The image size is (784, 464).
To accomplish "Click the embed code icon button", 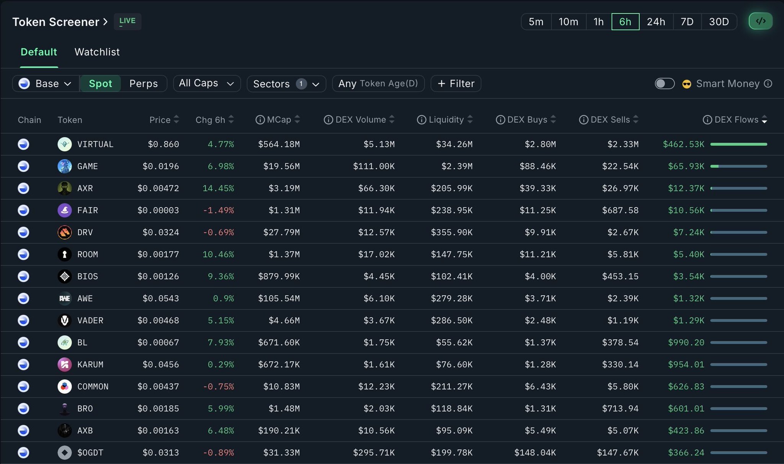I will (760, 21).
